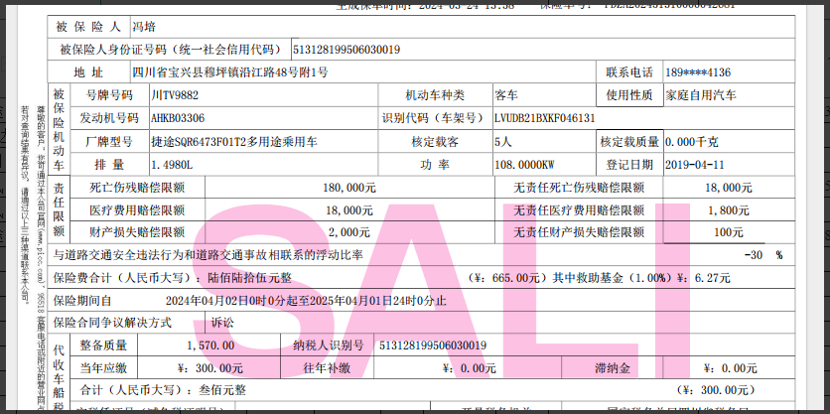Select the registration date 2019-04-11
This screenshot has width=830, height=414.
click(694, 165)
